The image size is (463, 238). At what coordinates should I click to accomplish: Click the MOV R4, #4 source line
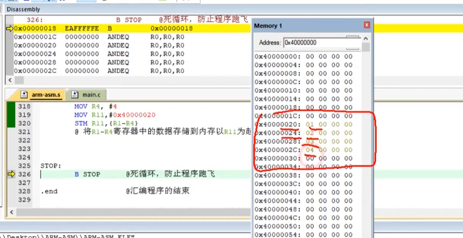(x=95, y=107)
